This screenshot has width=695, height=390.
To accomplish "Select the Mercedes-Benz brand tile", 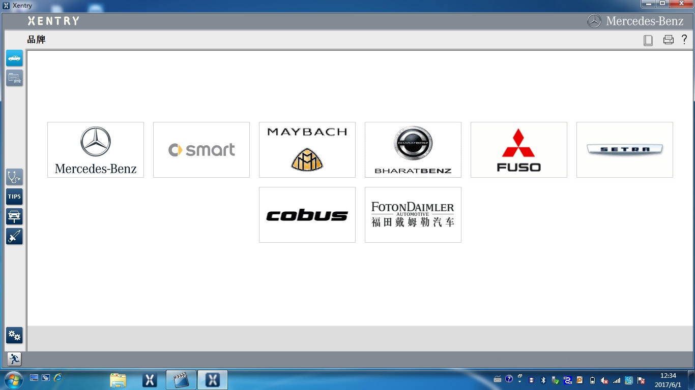I will [96, 150].
